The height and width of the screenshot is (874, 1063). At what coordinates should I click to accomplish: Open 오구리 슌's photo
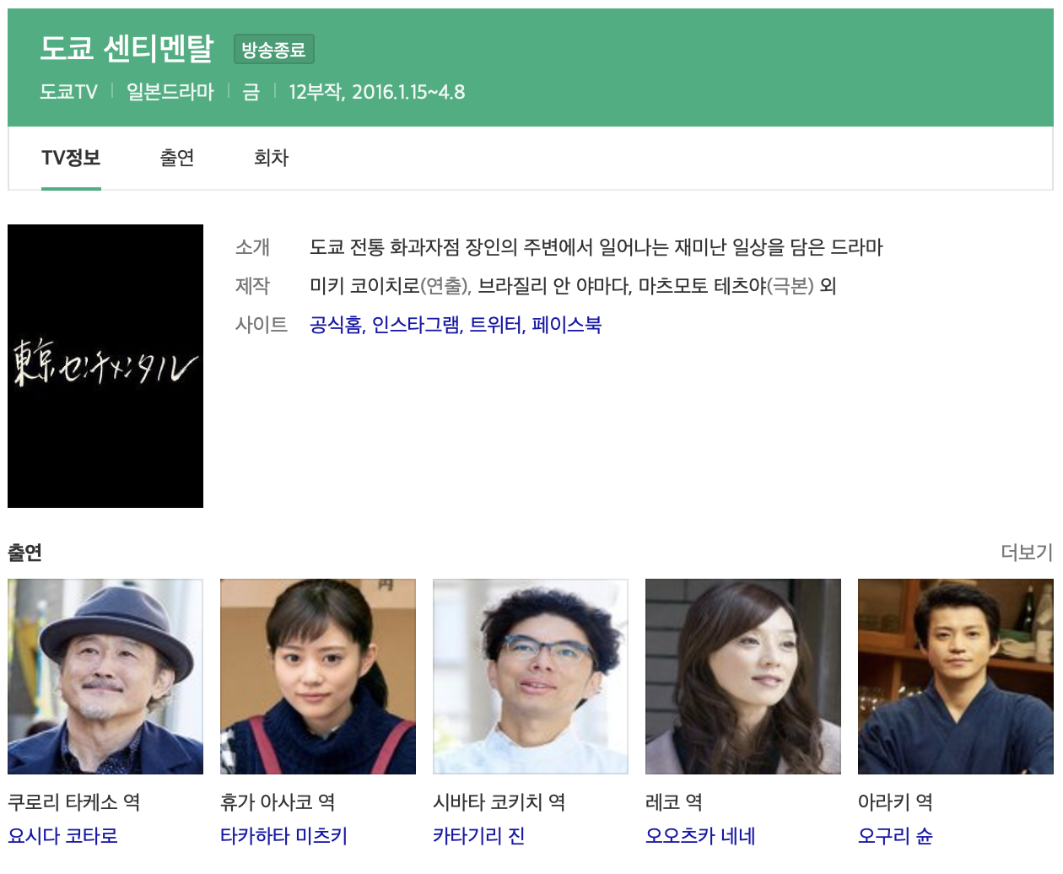956,677
